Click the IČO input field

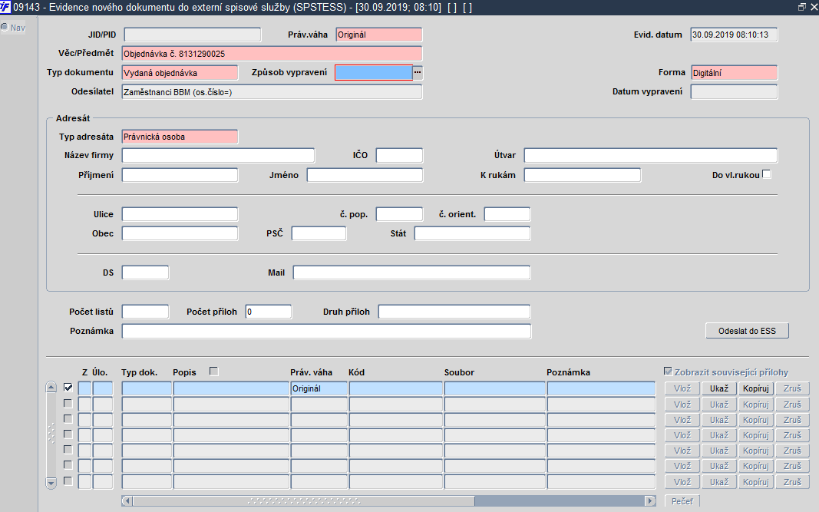point(399,156)
